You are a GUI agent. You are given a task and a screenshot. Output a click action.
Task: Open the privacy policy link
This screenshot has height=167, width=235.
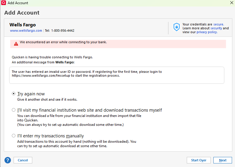point(207,32)
